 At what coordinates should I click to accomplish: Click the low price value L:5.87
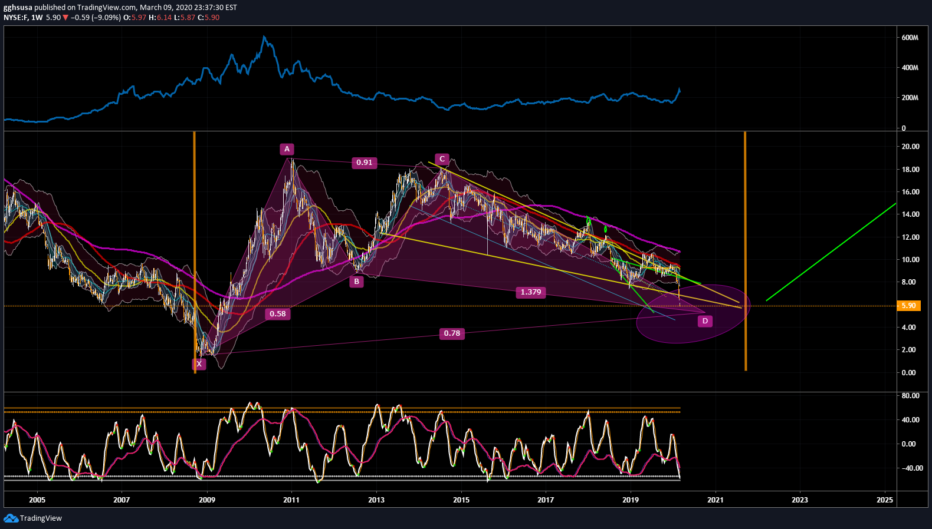185,18
